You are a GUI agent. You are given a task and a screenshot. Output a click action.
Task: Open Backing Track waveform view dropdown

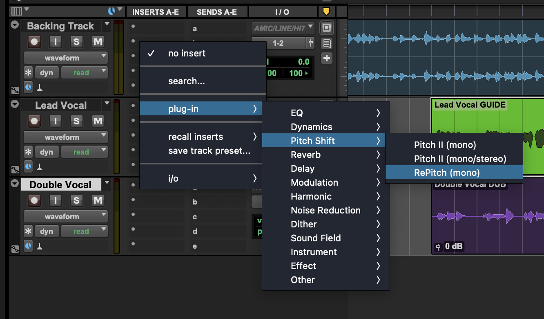pos(65,58)
